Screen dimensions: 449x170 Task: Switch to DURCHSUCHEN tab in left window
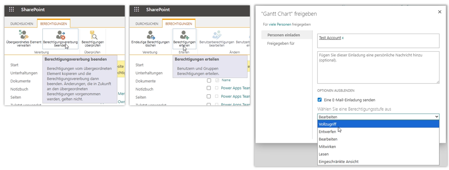pos(22,24)
